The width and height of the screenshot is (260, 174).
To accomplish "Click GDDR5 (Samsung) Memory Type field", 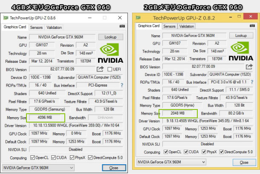I will pos(50,109).
